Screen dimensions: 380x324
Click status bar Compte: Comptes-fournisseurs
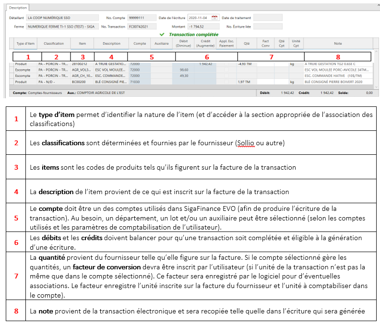pos(37,93)
